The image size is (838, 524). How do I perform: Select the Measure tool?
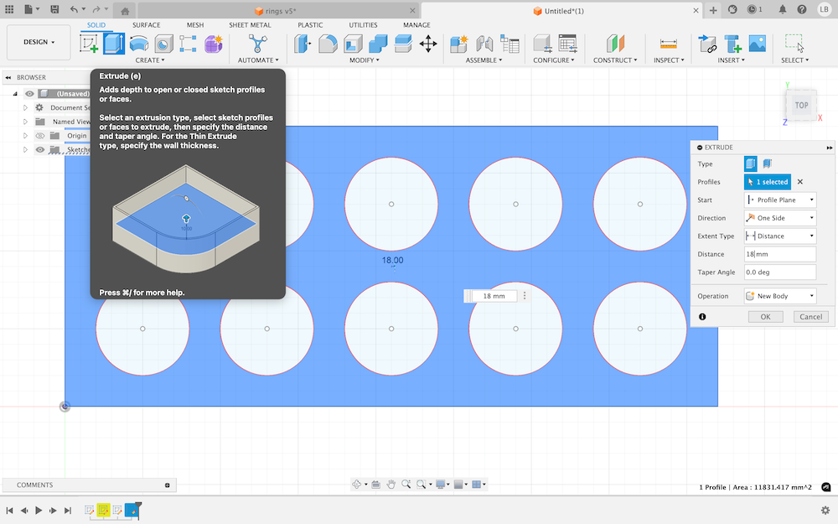pyautogui.click(x=668, y=44)
